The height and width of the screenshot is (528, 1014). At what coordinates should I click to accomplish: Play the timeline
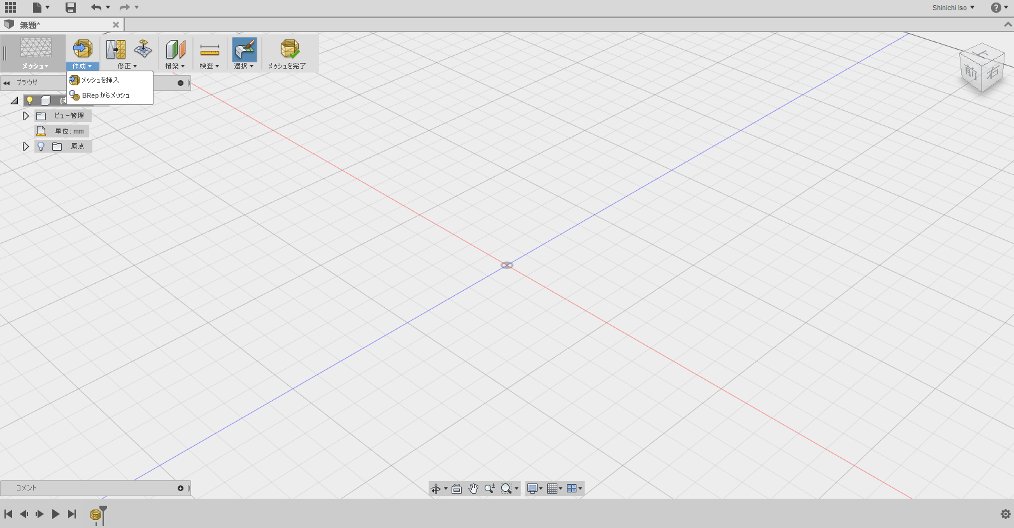tap(55, 514)
